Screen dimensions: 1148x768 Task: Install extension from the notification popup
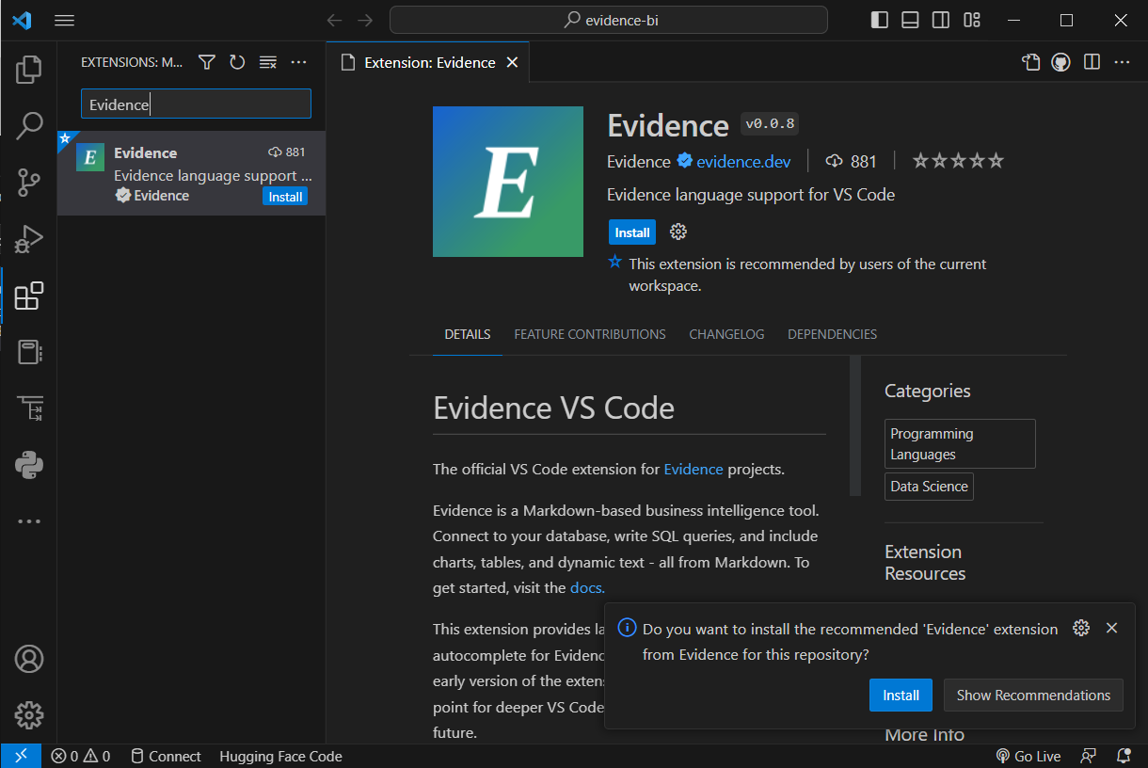(x=901, y=695)
